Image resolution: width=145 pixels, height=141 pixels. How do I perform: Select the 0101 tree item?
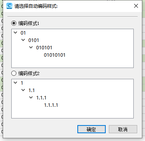point(33,40)
